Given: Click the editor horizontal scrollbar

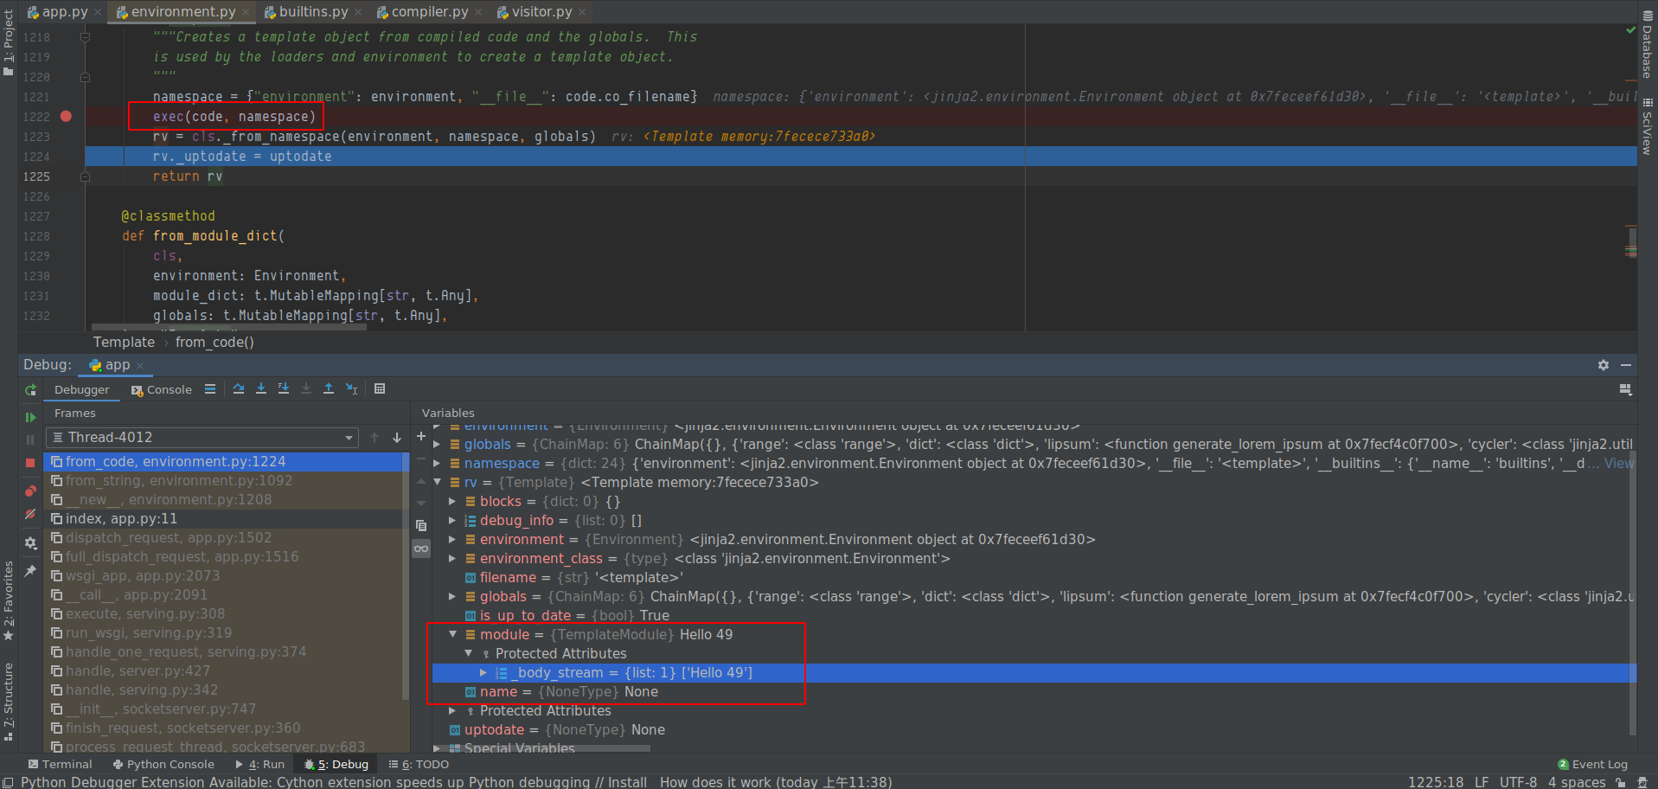Looking at the screenshot, I should coord(229,328).
